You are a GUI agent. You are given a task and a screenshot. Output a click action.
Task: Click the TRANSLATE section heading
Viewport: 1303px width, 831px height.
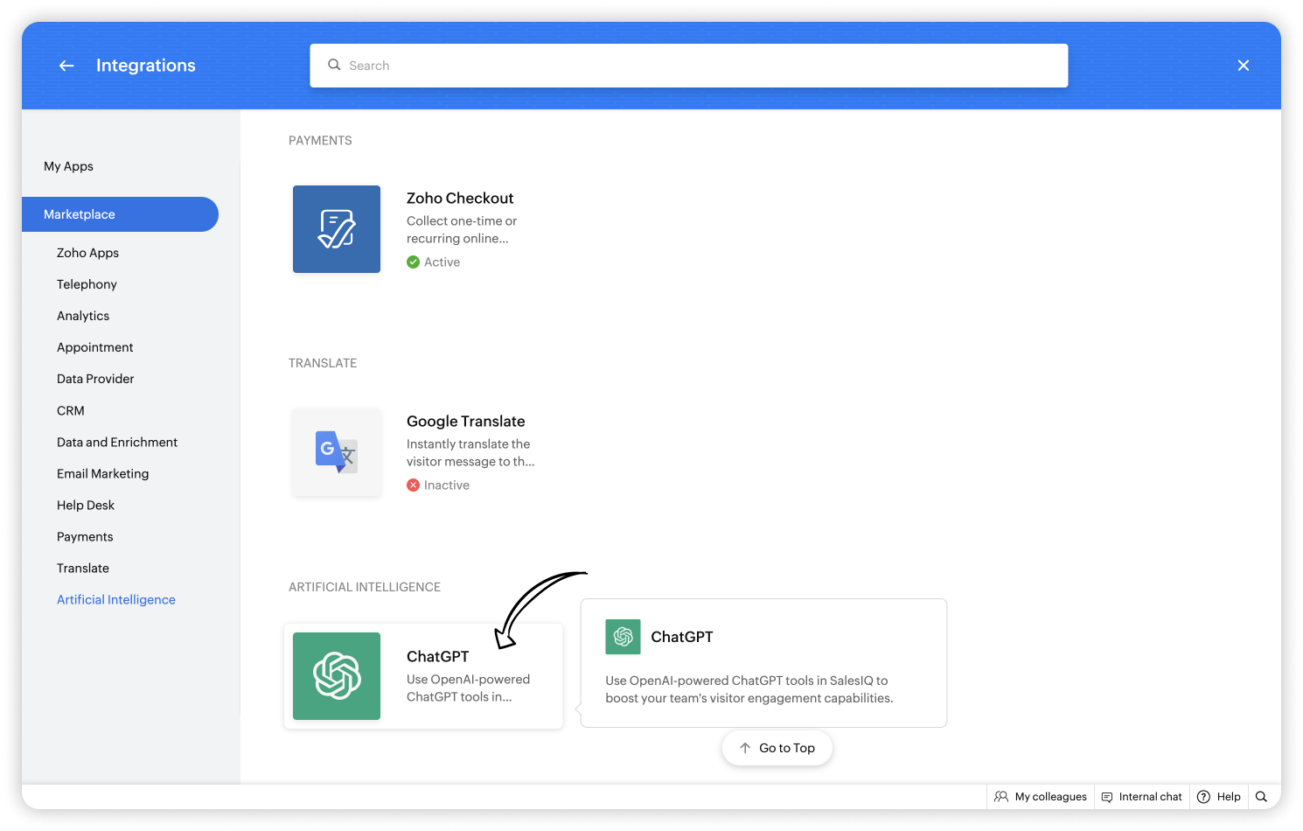tap(323, 363)
